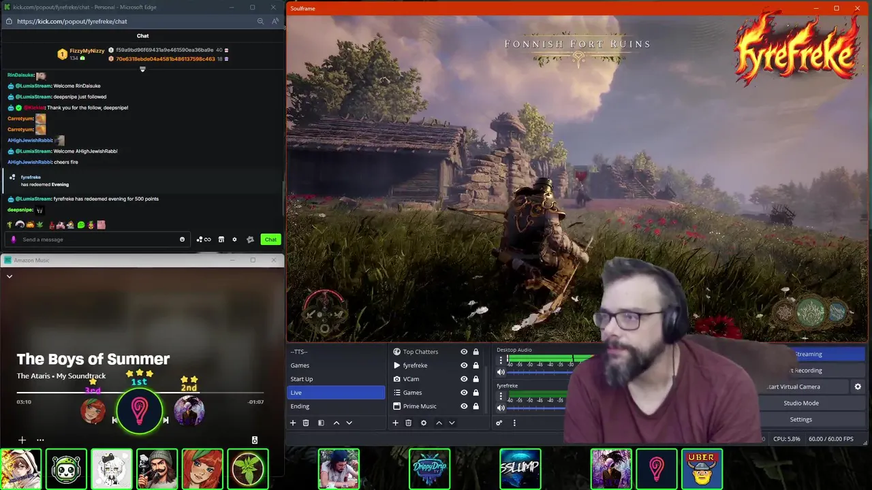Click the SSLUMP avatar in the bottom strip

coord(520,468)
